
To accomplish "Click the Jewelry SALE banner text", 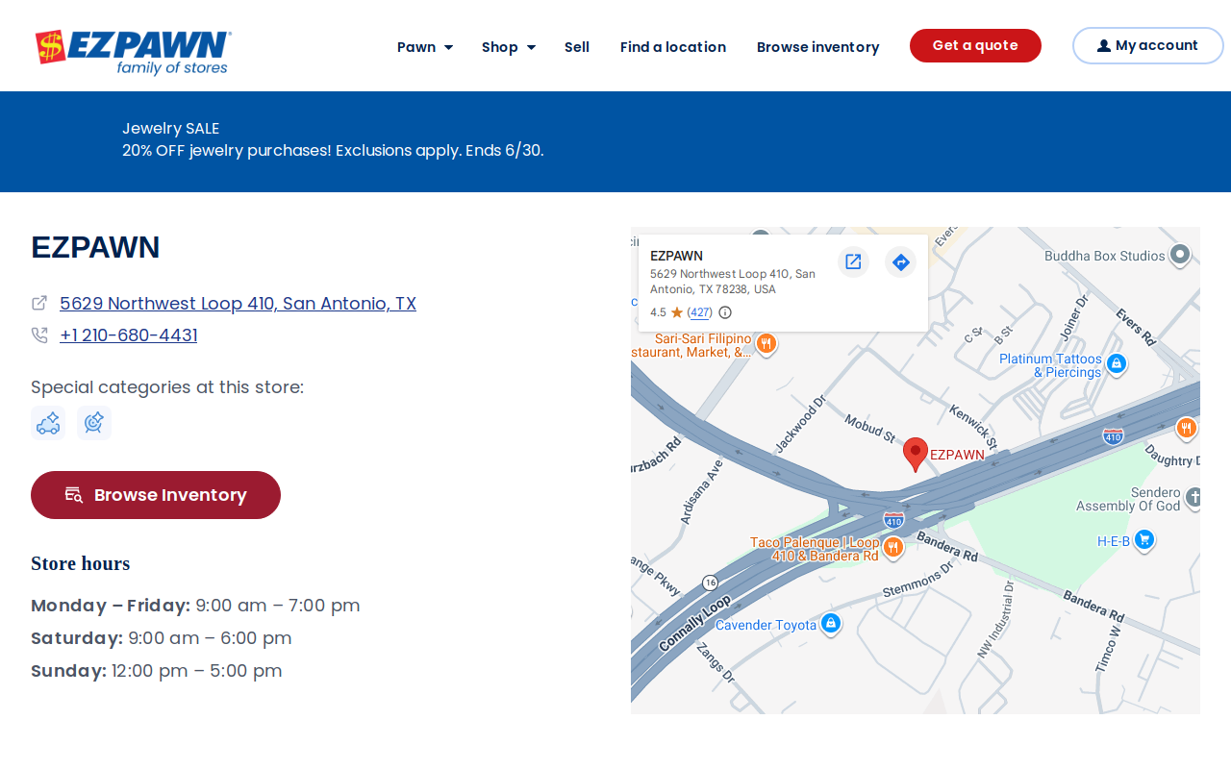I will [x=171, y=128].
